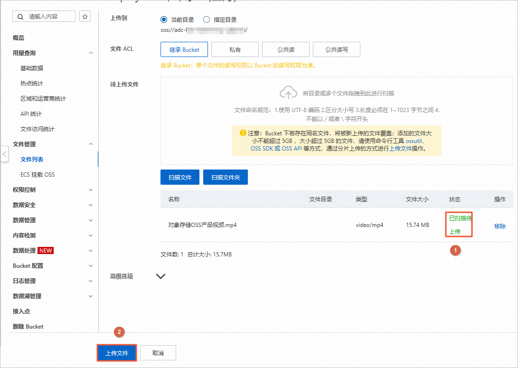Screen dimensions: 518x368
Task: Collapse sidebar using left edge arrow
Action: [4, 153]
